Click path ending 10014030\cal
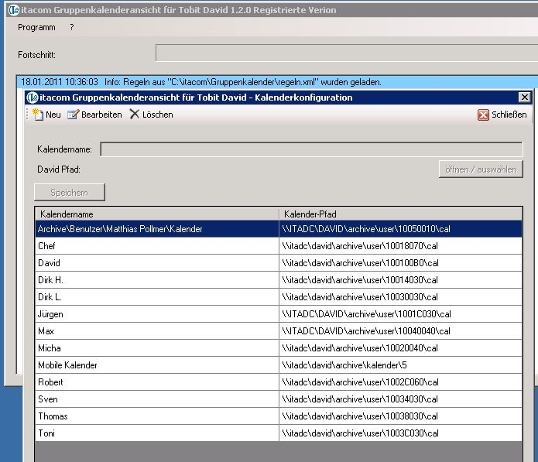538x462 pixels. pos(360,280)
